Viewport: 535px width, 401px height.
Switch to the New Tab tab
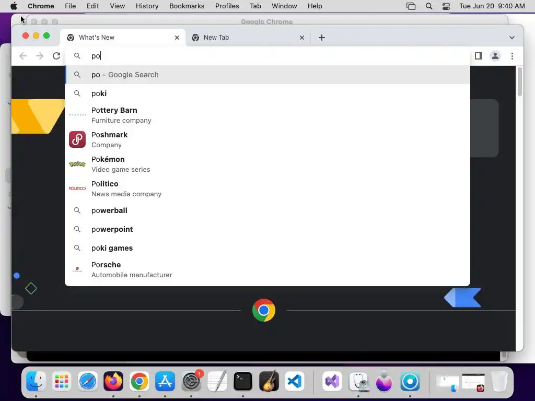click(x=248, y=38)
